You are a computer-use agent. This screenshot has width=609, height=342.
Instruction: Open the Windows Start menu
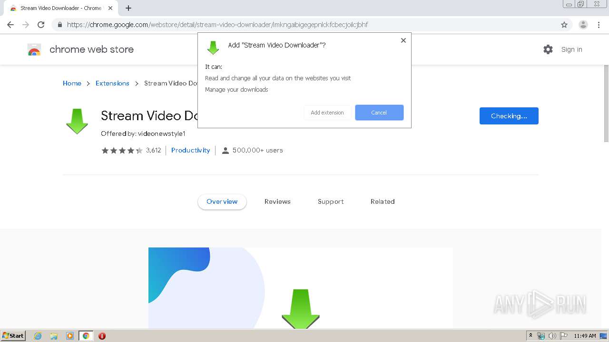(x=13, y=335)
